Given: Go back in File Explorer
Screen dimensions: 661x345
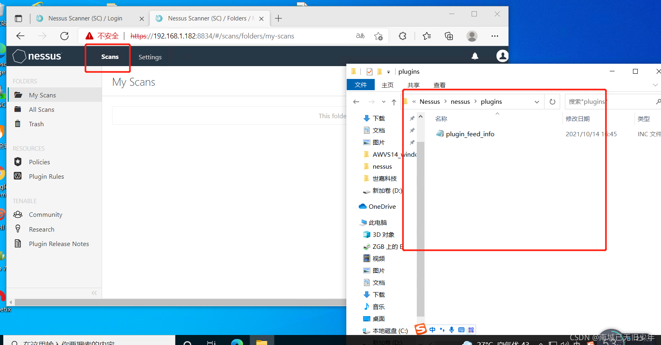Looking at the screenshot, I should click(x=356, y=102).
